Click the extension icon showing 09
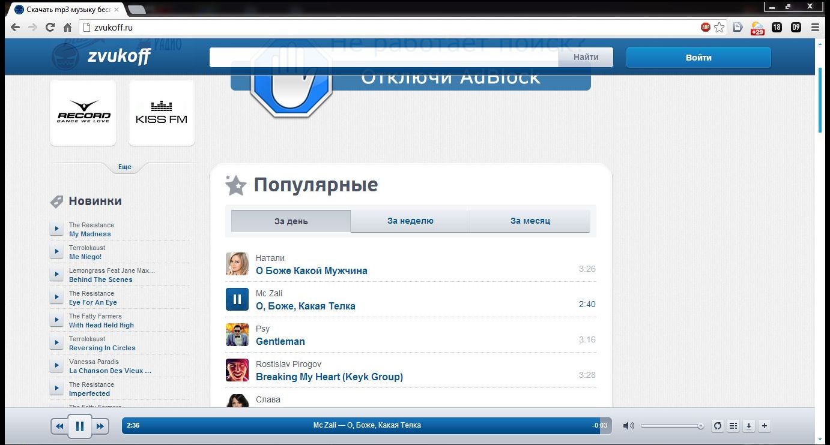Screen dimensions: 830x445 [x=796, y=27]
